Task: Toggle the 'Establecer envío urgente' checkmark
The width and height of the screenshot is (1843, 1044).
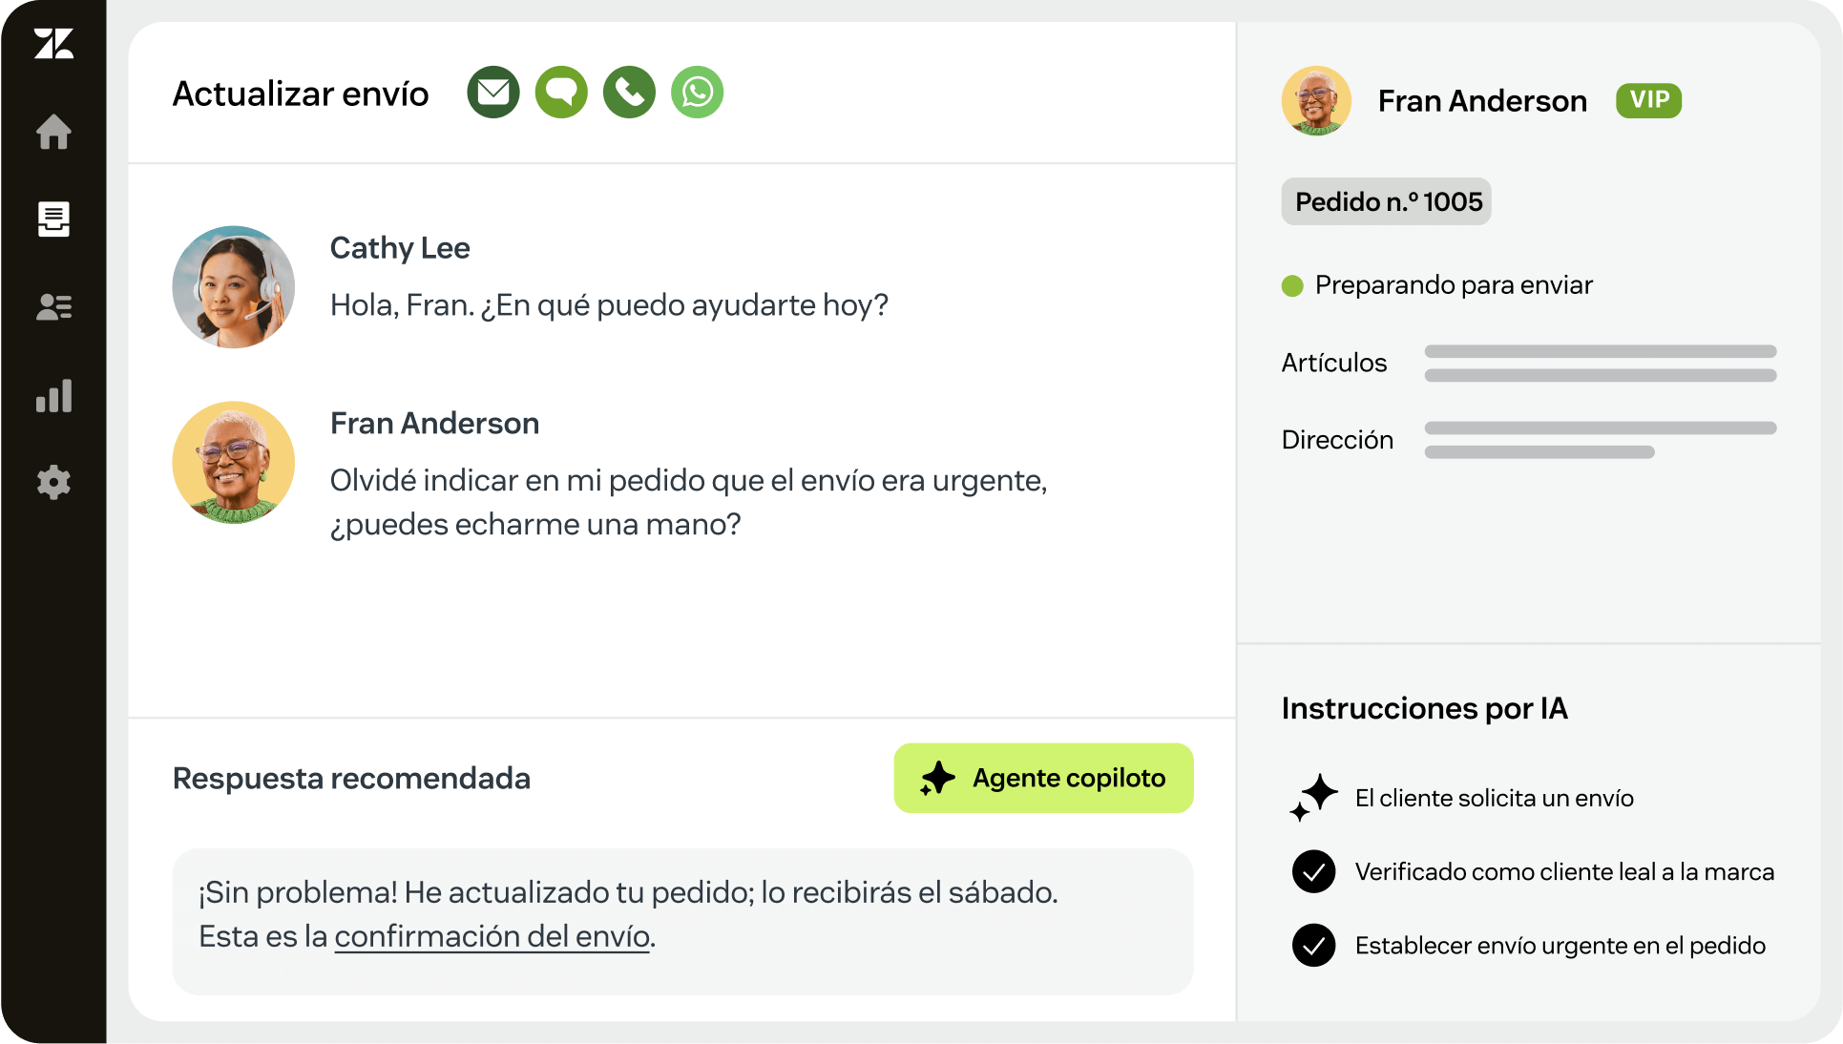Action: pyautogui.click(x=1313, y=946)
